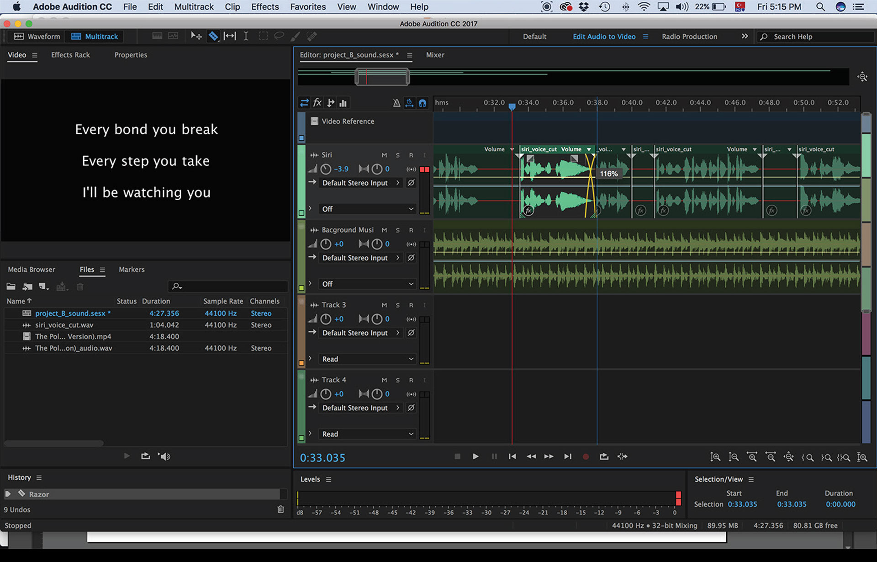
Task: Toggle the metronome icon
Action: click(x=396, y=103)
